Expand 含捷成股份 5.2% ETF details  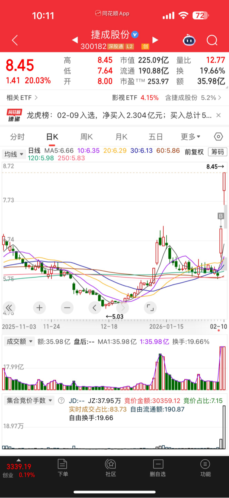pyautogui.click(x=193, y=98)
